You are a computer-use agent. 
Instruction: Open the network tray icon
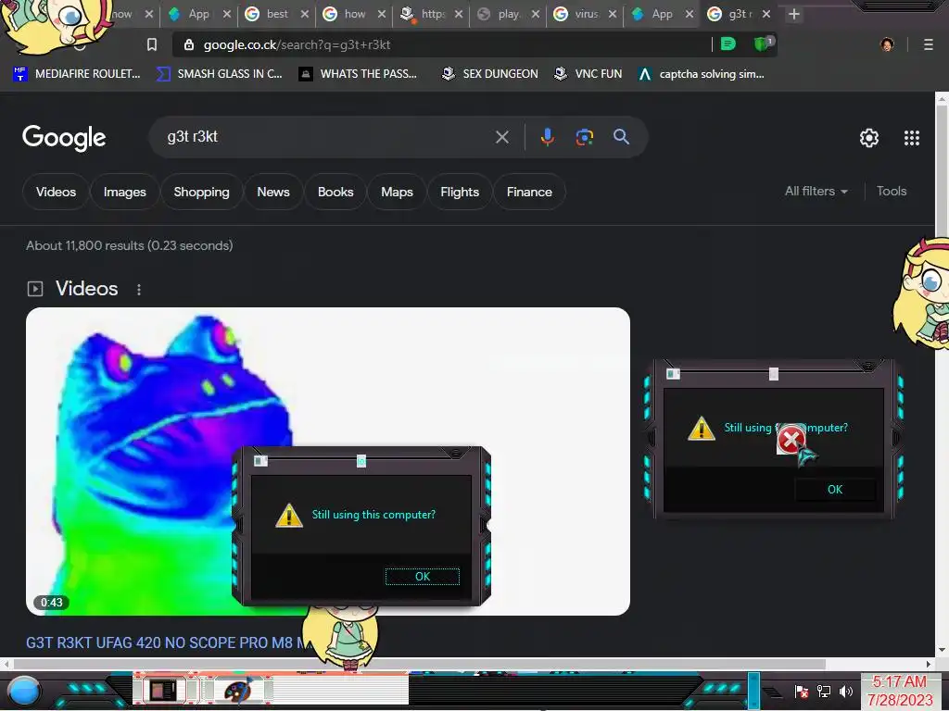click(824, 691)
